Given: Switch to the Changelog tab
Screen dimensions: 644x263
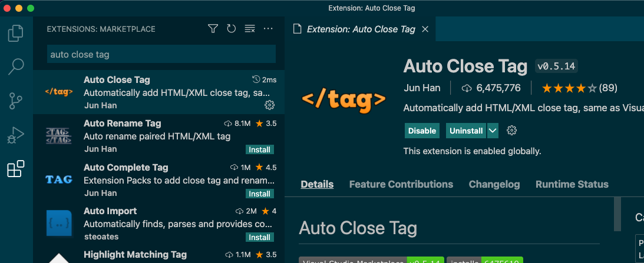Looking at the screenshot, I should point(494,184).
